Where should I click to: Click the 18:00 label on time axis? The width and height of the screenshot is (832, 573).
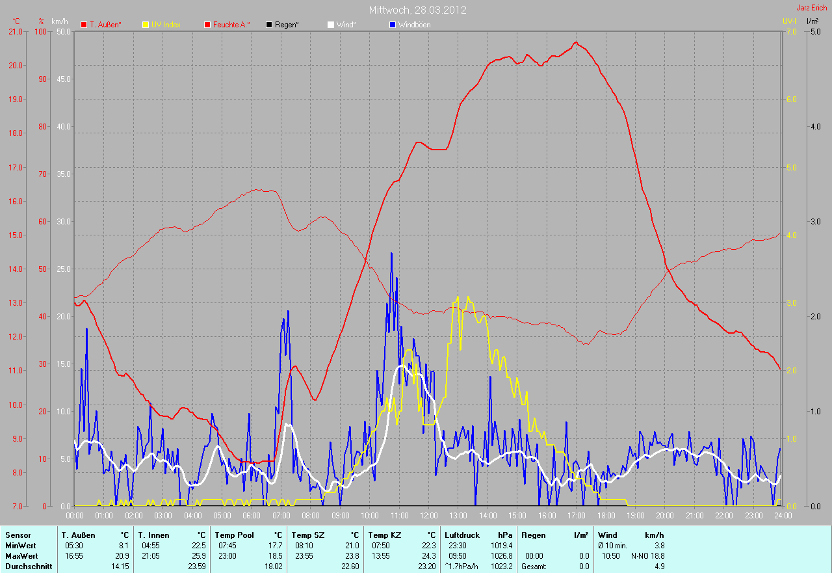[x=606, y=515]
